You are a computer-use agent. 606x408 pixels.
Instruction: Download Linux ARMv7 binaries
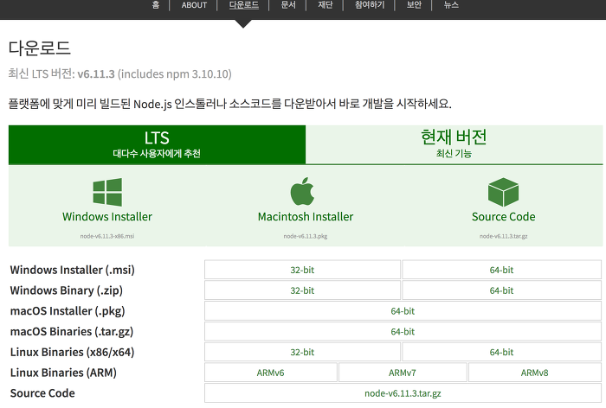pyautogui.click(x=403, y=373)
